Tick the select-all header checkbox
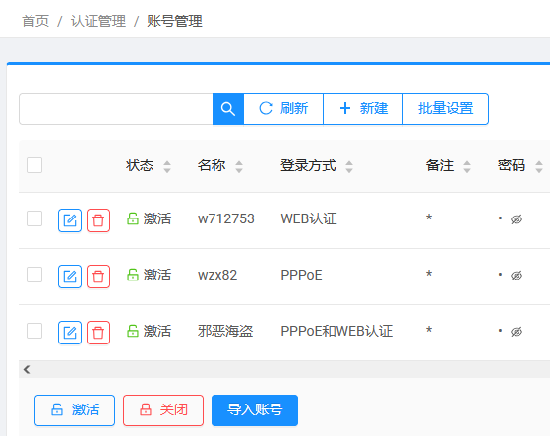Image resolution: width=550 pixels, height=436 pixels. coord(34,165)
